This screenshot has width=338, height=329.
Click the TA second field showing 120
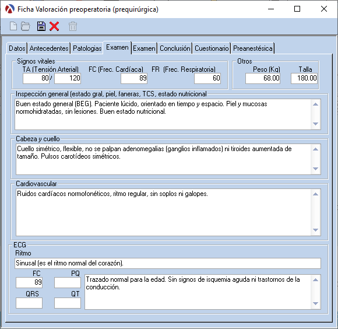(68, 78)
